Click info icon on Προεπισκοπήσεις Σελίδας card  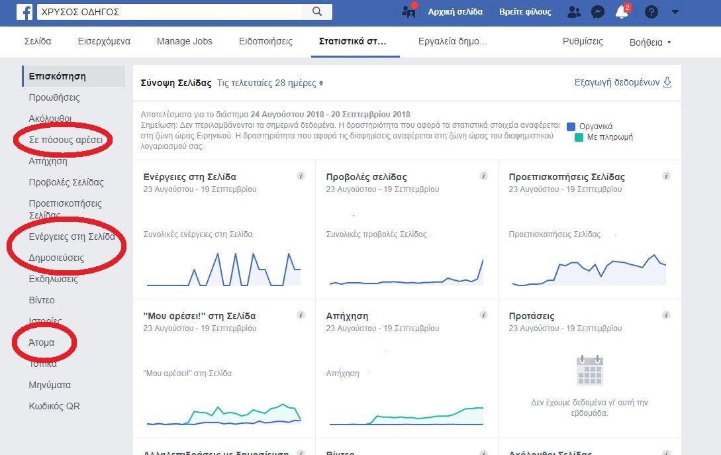(x=666, y=176)
